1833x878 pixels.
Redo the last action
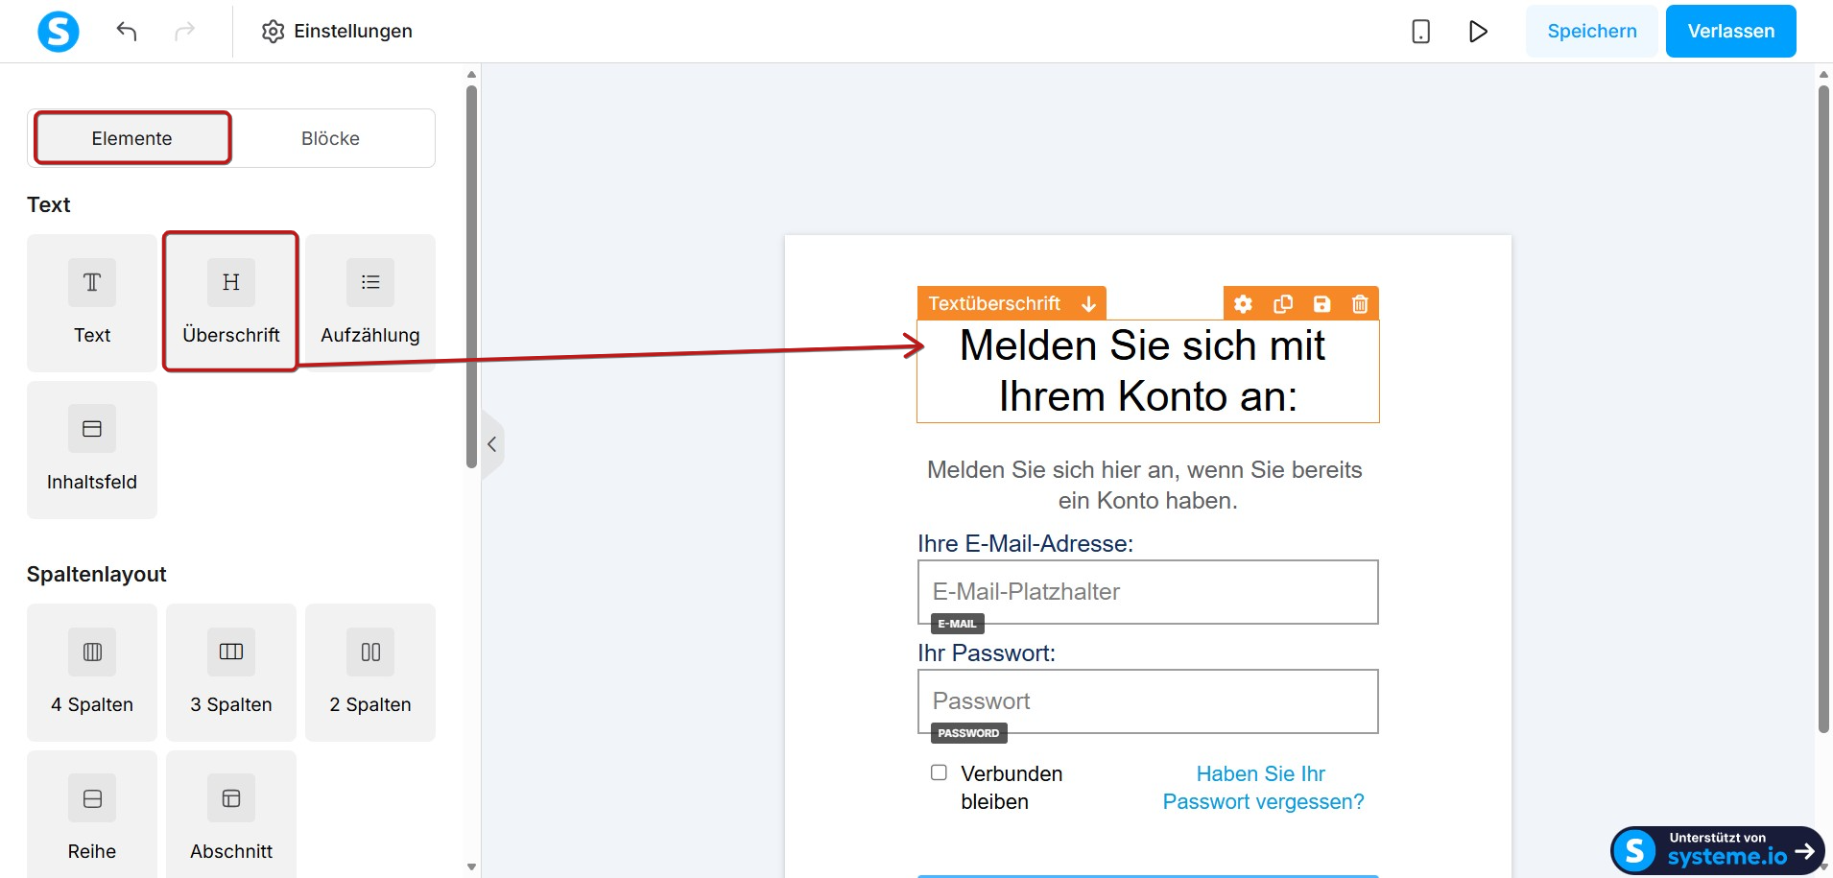[184, 31]
